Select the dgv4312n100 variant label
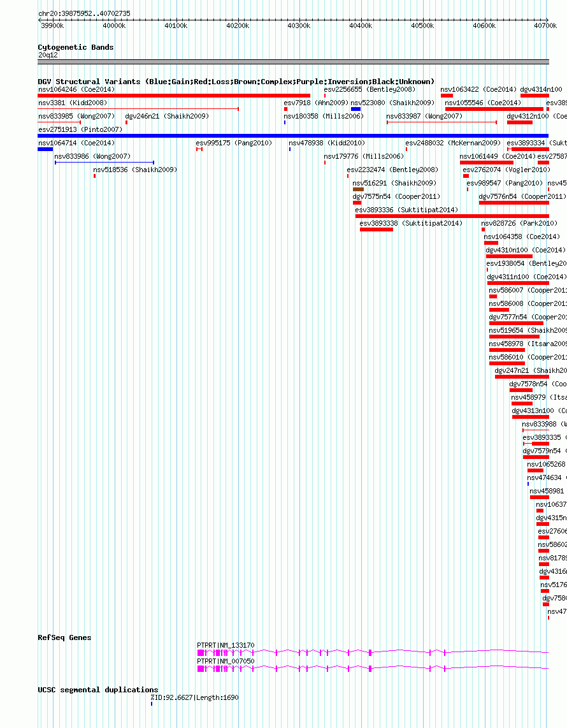567x728 pixels. (x=536, y=116)
